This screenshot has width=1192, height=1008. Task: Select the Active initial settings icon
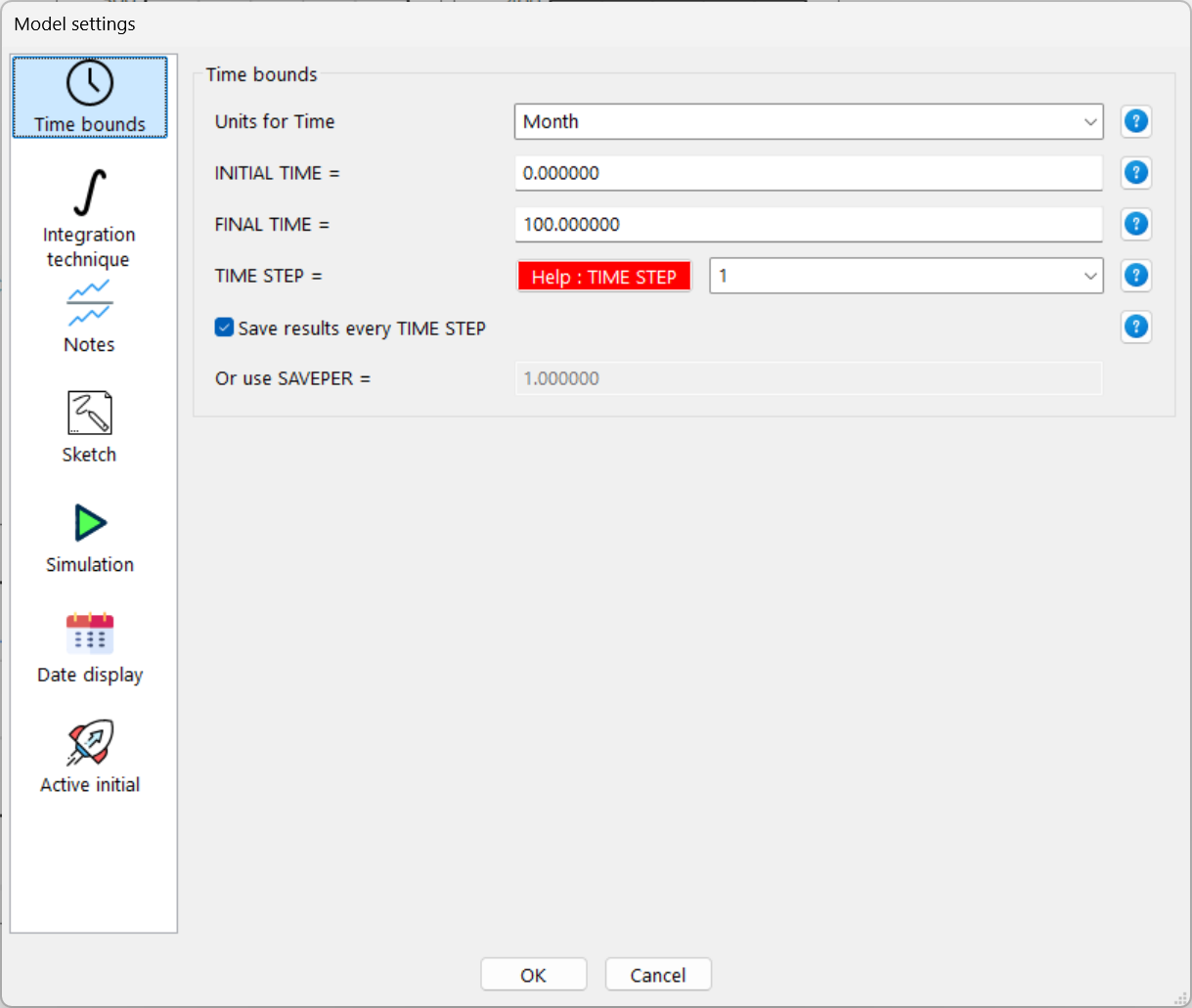[x=89, y=756]
